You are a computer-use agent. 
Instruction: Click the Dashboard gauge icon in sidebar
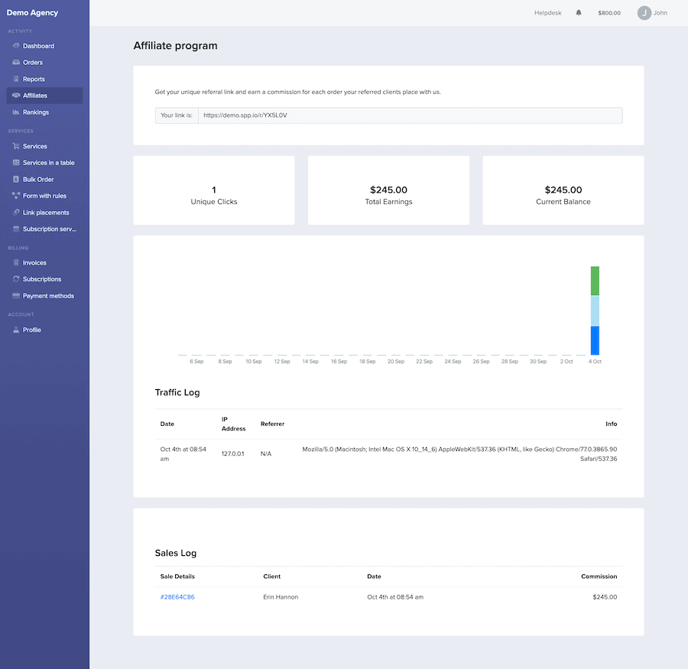coord(16,46)
